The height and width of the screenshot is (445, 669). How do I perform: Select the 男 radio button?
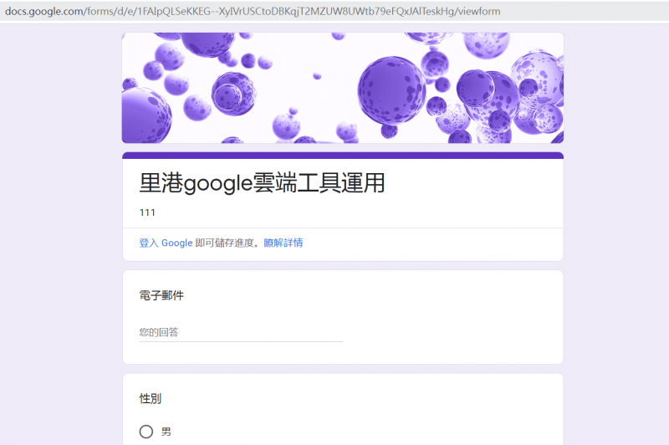tap(146, 432)
